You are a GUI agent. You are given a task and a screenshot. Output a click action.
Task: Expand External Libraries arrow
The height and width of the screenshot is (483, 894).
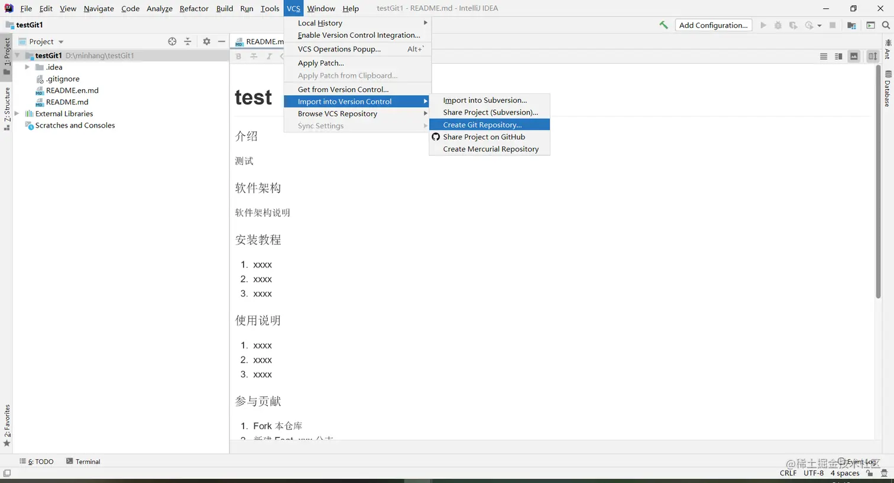[17, 113]
